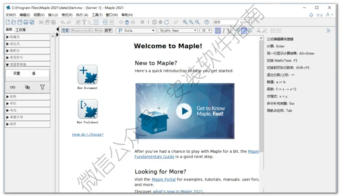Indent the section with the indent icon
Screen dimensions: 340x196
(105, 22)
